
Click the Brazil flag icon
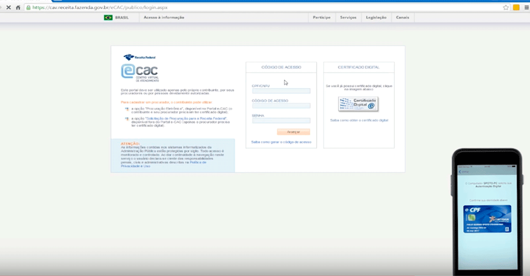(108, 18)
